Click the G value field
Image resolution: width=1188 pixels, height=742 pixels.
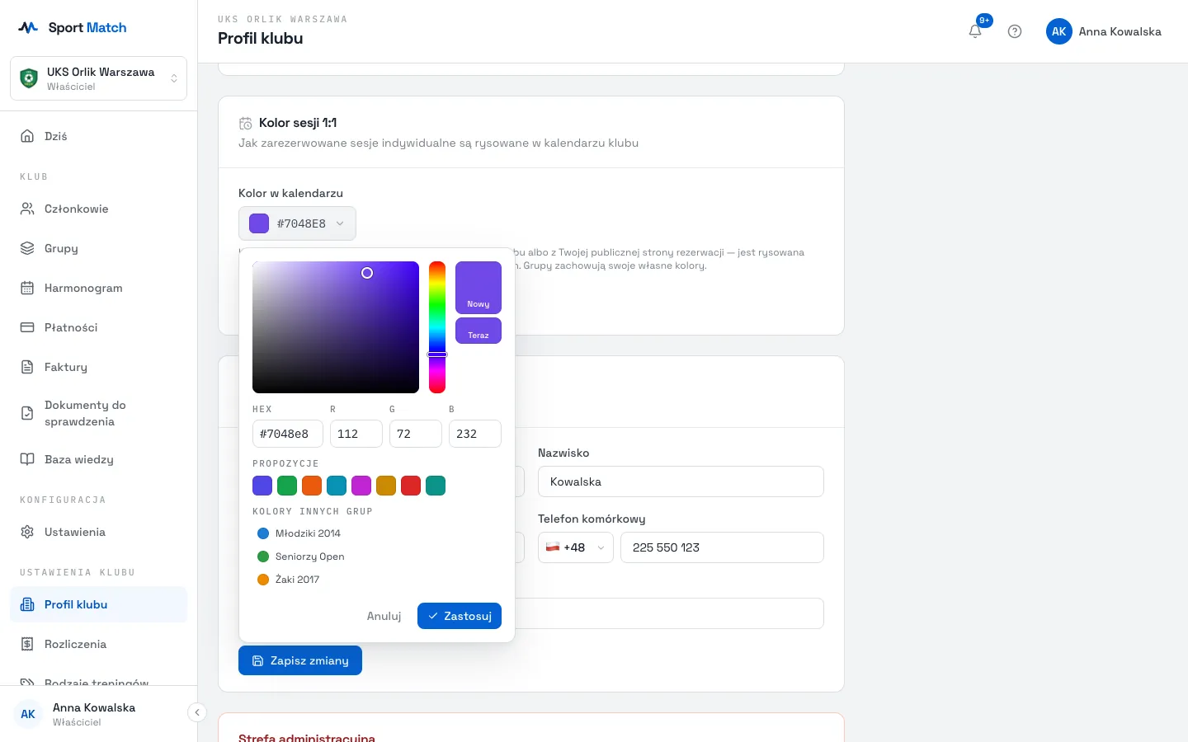416,434
